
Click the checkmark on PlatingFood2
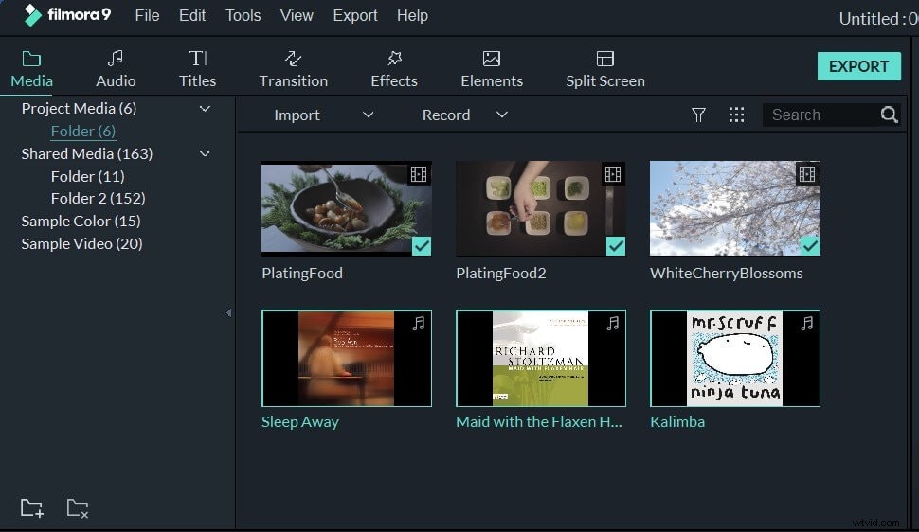[x=616, y=246]
